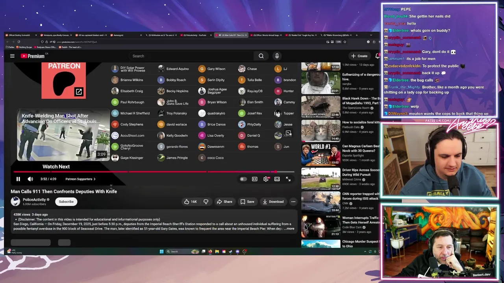Switch to theater mode icon
The height and width of the screenshot is (283, 504).
coord(277,179)
